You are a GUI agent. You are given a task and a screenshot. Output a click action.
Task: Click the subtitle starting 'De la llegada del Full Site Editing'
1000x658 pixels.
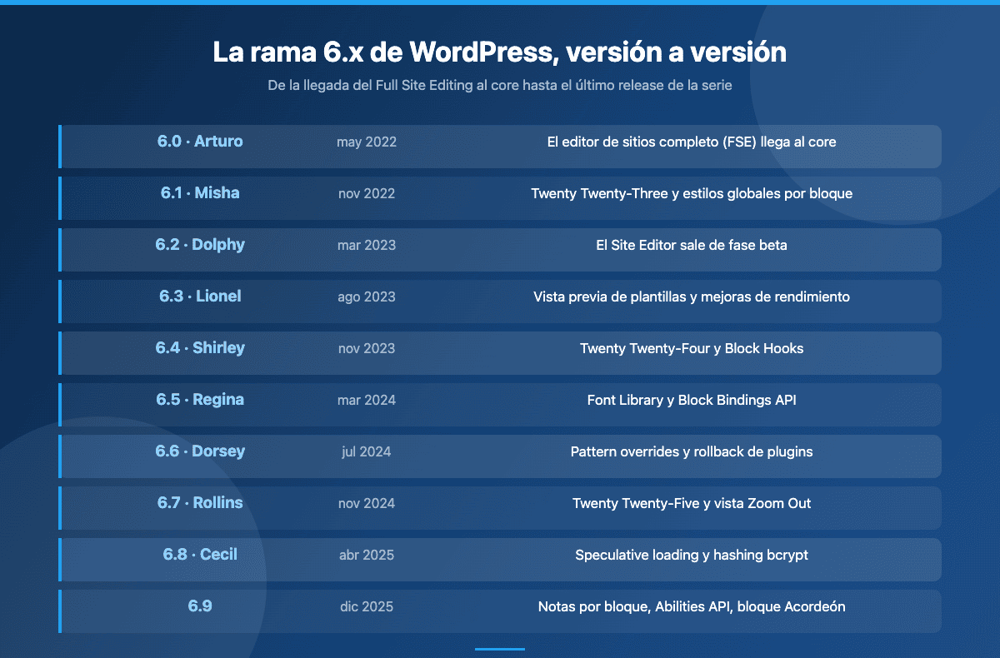point(500,86)
